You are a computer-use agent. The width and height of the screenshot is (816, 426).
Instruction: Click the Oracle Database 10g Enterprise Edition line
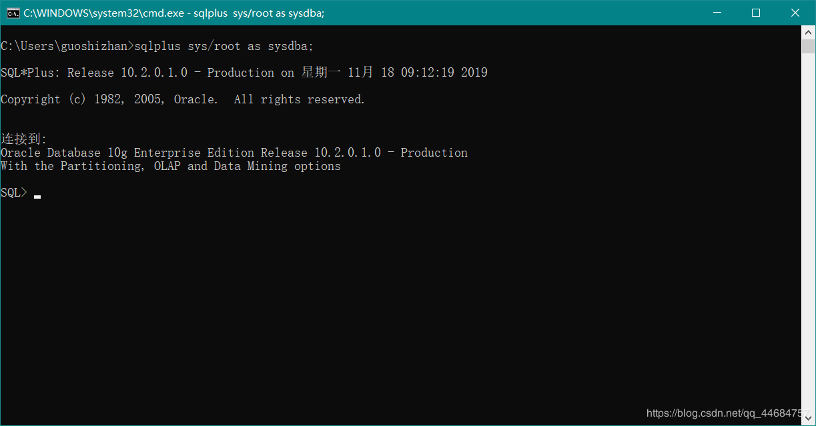coord(234,153)
